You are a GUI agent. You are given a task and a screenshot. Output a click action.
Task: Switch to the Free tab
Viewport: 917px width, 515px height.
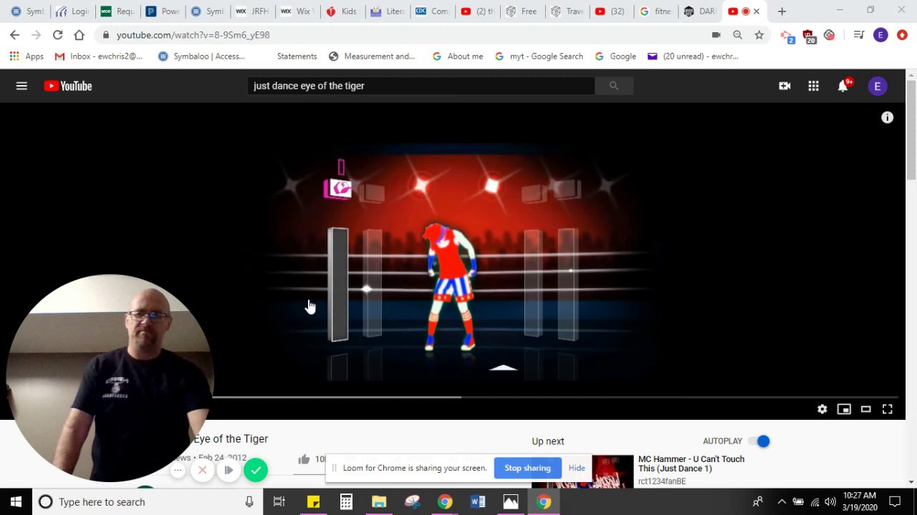[521, 11]
